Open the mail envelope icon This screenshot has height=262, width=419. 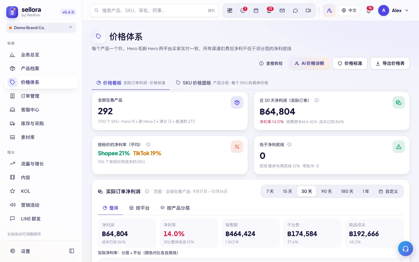pos(282,10)
